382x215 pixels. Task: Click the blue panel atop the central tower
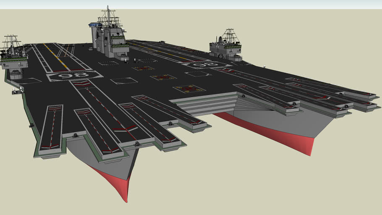95,25
